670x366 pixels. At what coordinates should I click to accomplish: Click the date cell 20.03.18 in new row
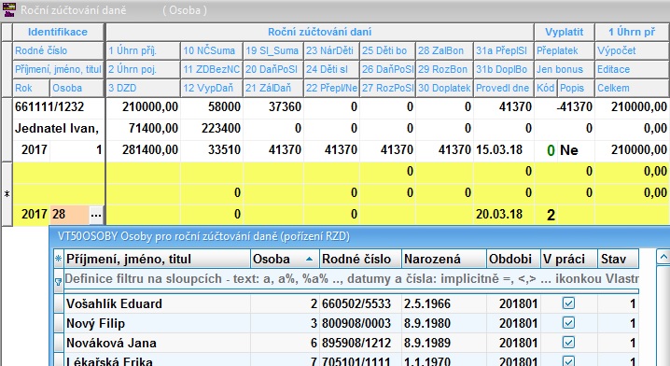click(x=504, y=214)
